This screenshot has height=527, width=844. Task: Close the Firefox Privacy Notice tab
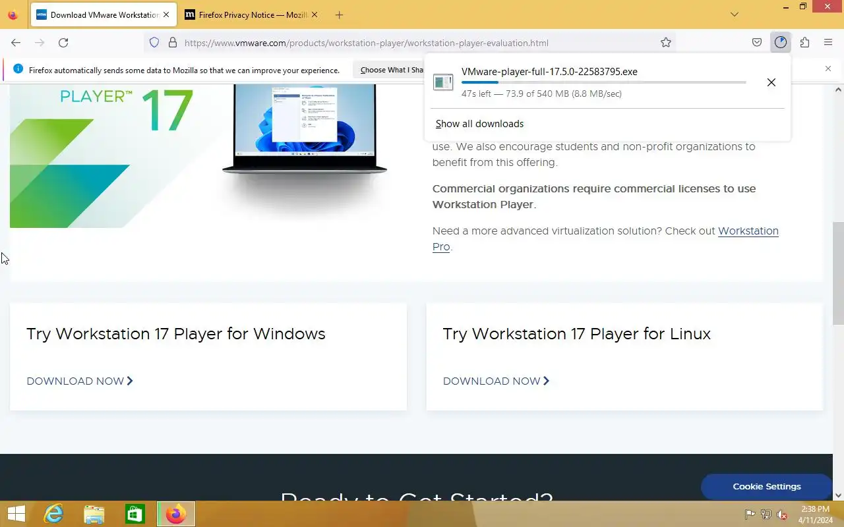point(315,14)
